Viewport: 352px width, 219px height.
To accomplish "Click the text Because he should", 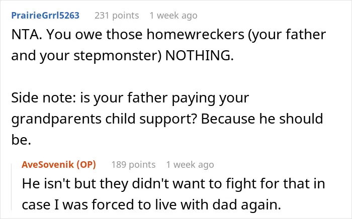I will [262, 119].
